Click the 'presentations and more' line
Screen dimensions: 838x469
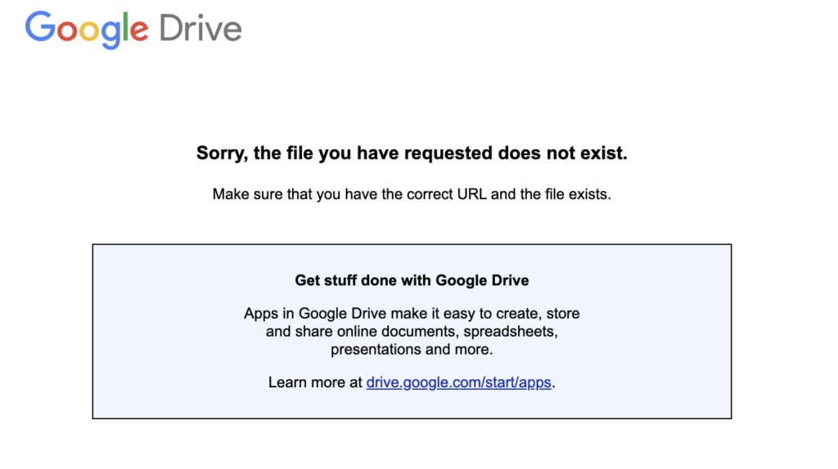click(412, 350)
